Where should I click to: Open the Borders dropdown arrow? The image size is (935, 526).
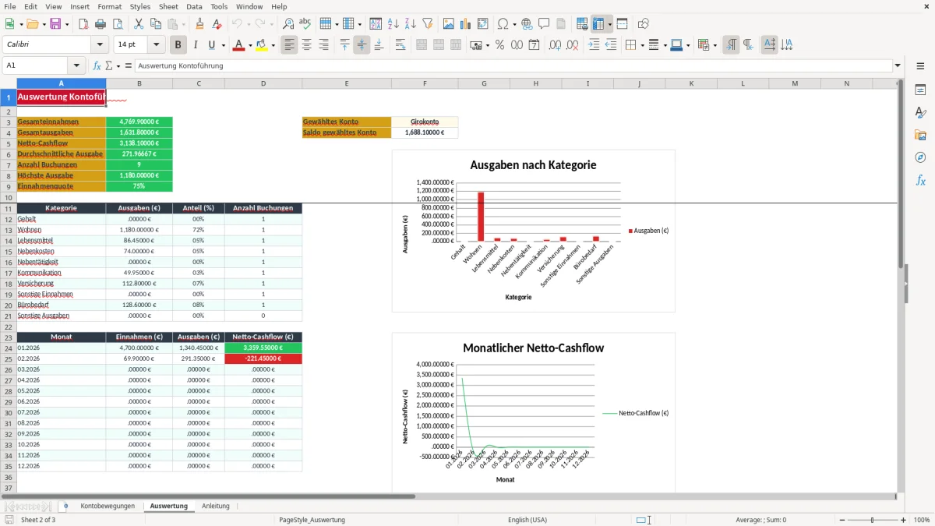pyautogui.click(x=642, y=45)
